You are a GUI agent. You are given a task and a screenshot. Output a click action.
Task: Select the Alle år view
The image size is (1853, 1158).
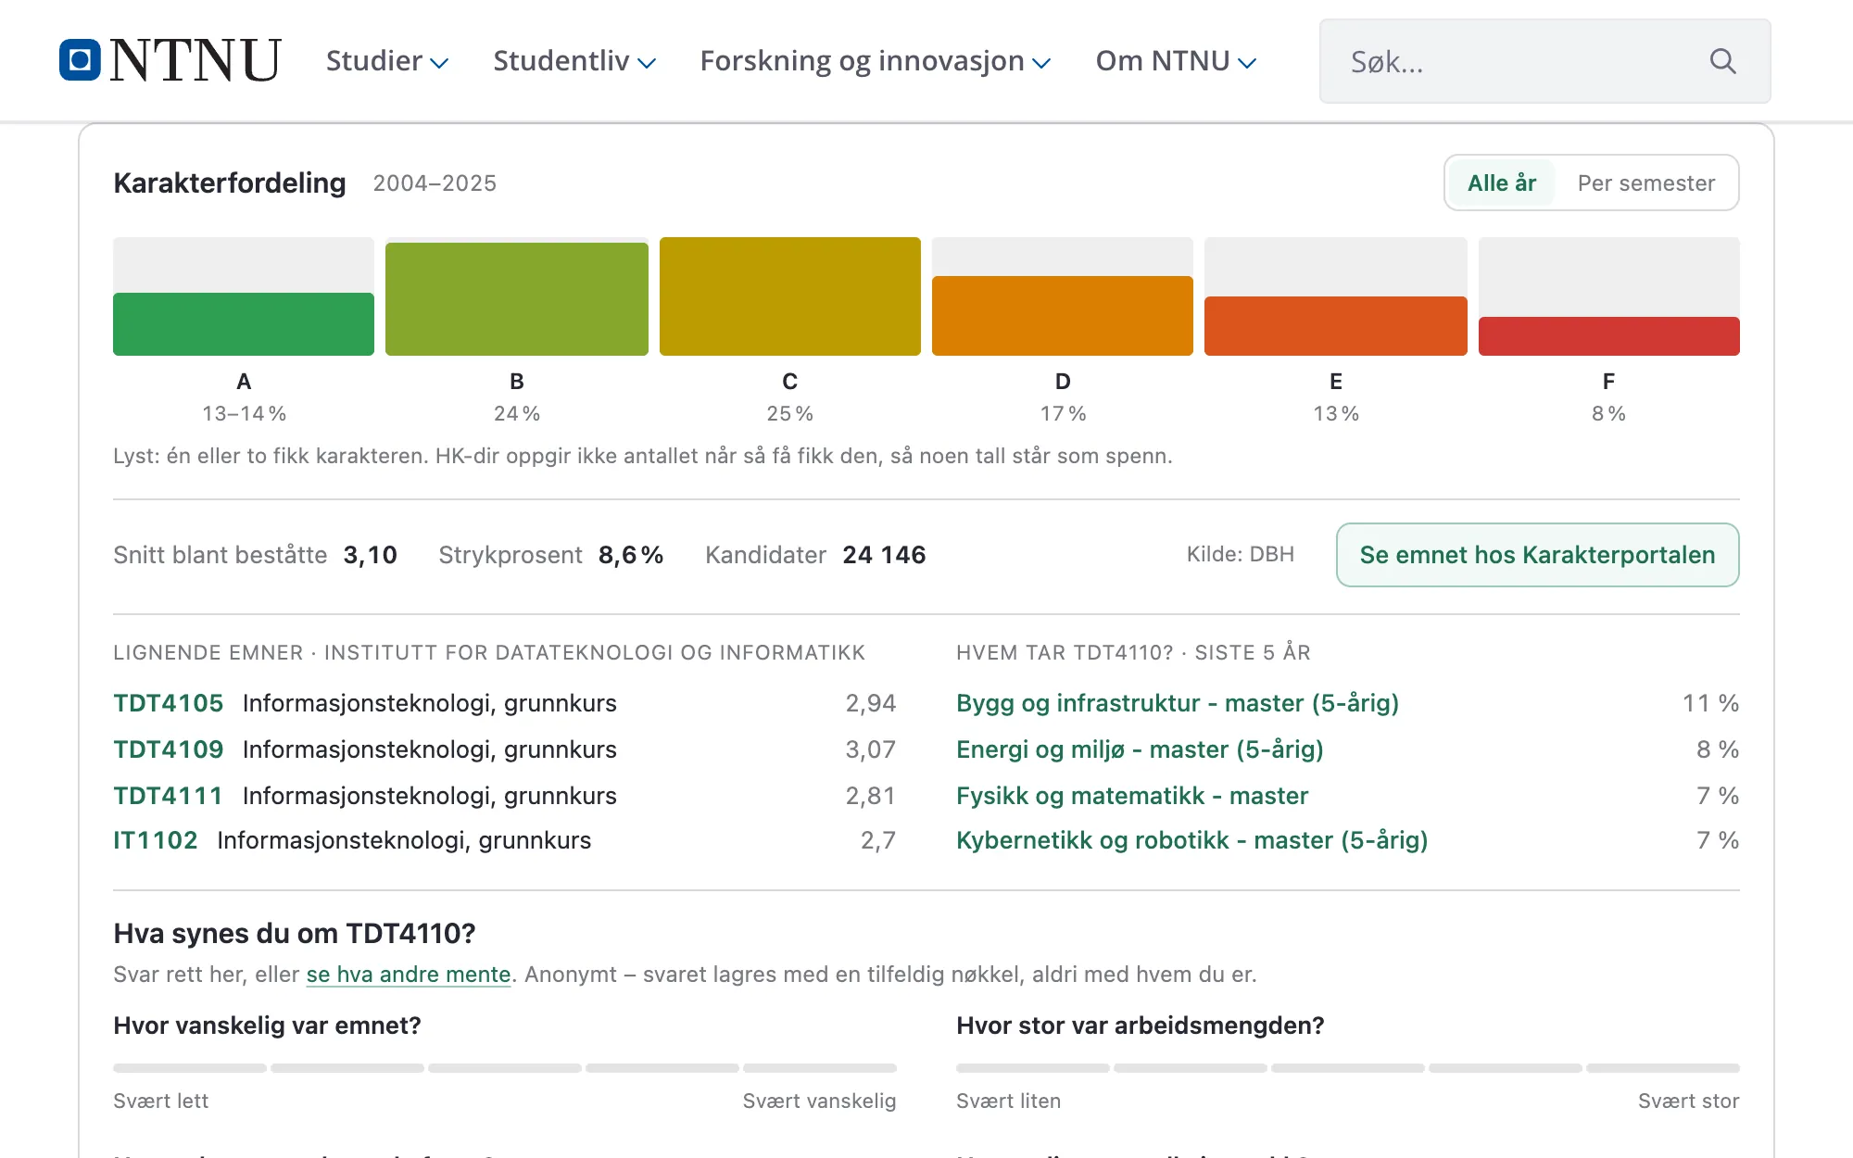click(1502, 183)
